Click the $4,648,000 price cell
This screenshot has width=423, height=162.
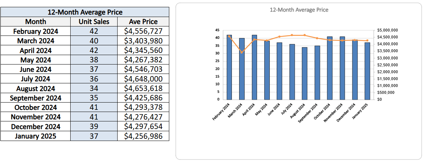[x=143, y=79]
